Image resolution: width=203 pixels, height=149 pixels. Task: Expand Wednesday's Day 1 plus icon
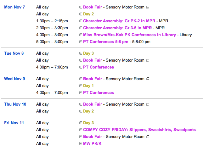(81, 86)
